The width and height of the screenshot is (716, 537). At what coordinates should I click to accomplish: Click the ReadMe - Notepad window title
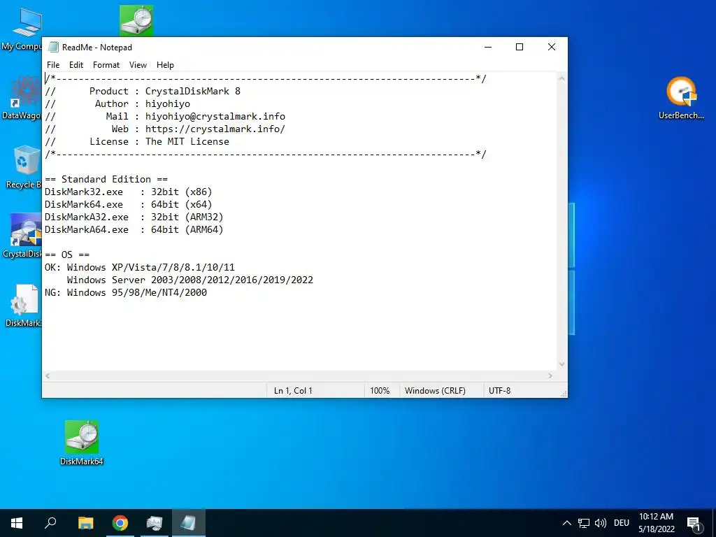[96, 48]
